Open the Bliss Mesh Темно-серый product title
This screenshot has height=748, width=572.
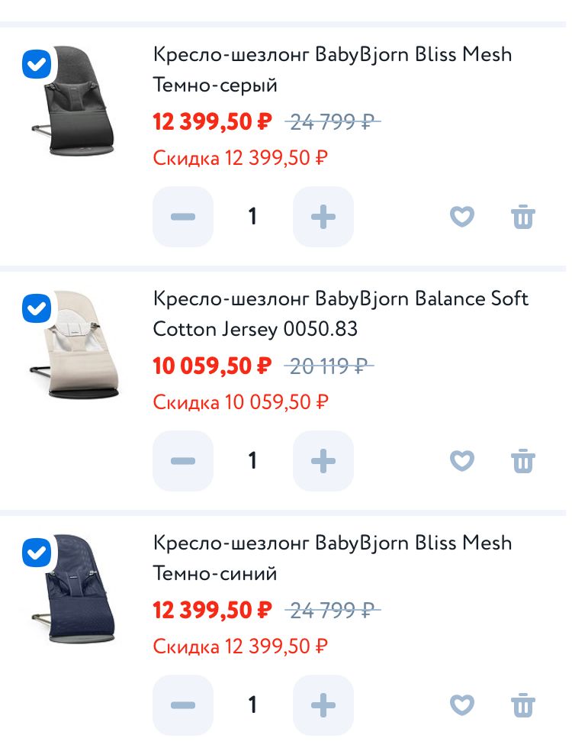point(332,69)
